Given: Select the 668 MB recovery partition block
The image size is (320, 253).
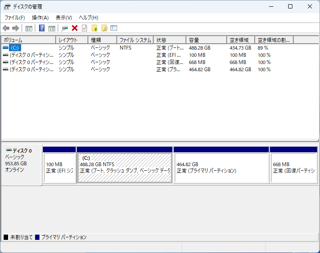Looking at the screenshot, I should click(x=293, y=167).
